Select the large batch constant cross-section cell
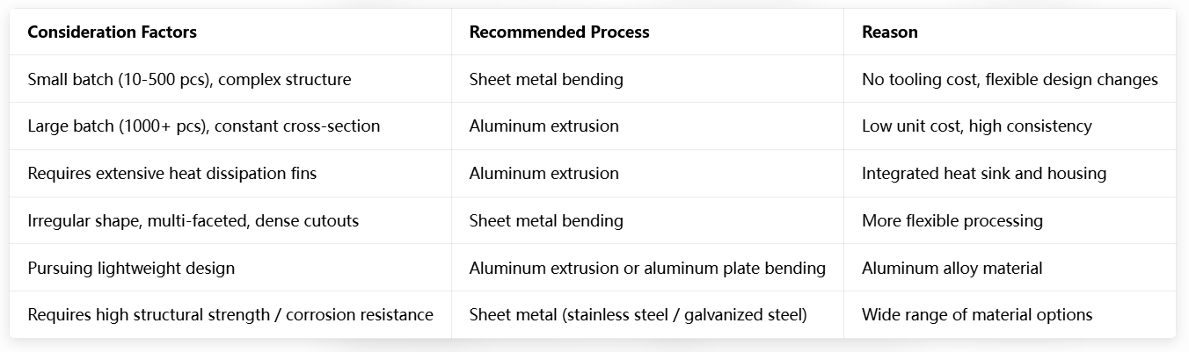The height and width of the screenshot is (352, 1189). pyautogui.click(x=204, y=126)
